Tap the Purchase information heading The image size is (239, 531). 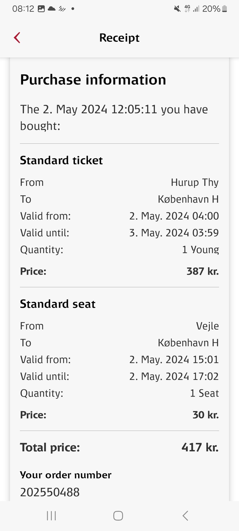tap(93, 80)
